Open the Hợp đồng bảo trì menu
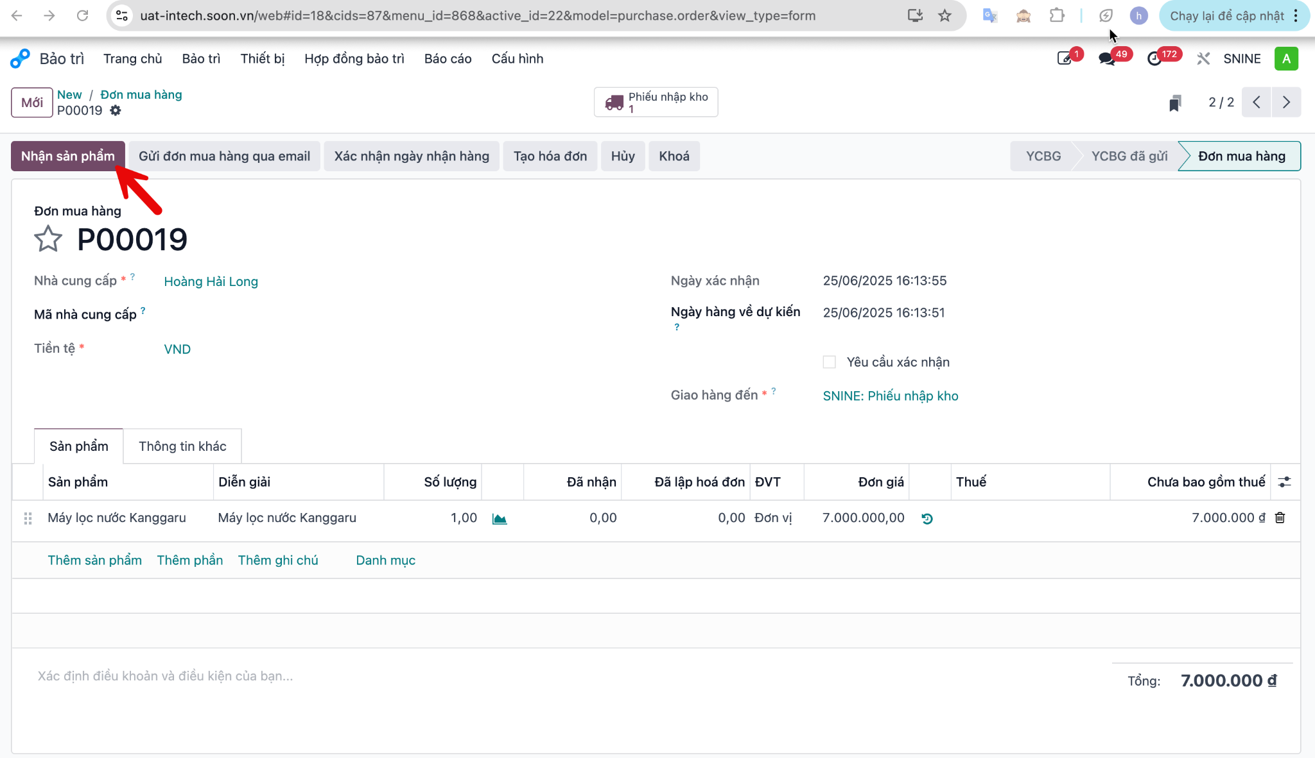Image resolution: width=1315 pixels, height=758 pixels. coord(354,58)
